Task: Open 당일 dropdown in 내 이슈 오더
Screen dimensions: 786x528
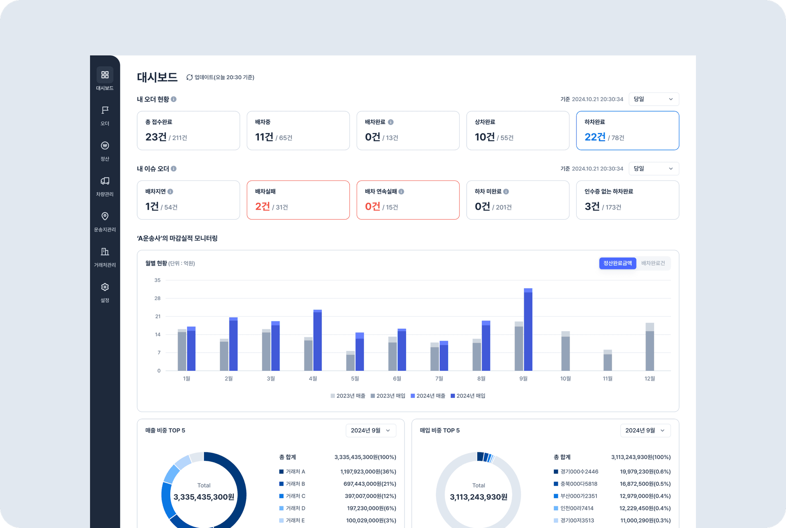Action: coord(654,169)
